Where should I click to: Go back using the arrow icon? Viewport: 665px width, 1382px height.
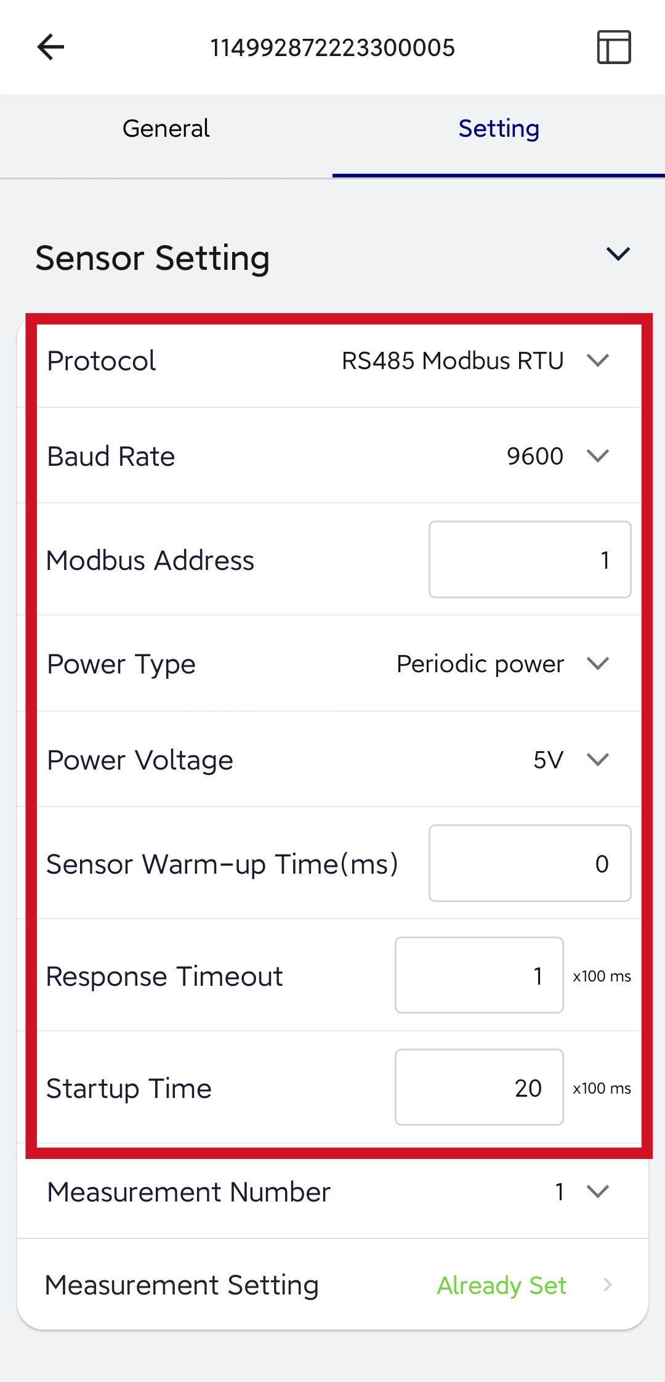coord(50,47)
